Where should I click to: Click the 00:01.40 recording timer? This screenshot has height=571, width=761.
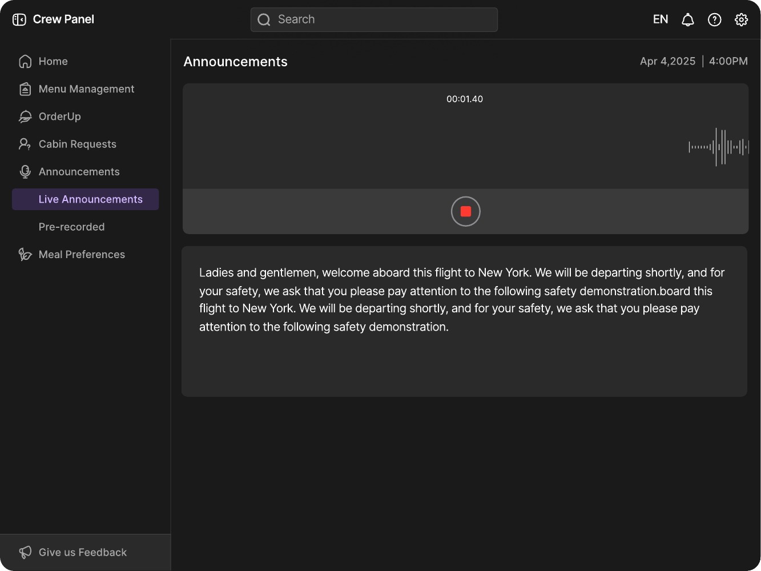click(x=465, y=99)
